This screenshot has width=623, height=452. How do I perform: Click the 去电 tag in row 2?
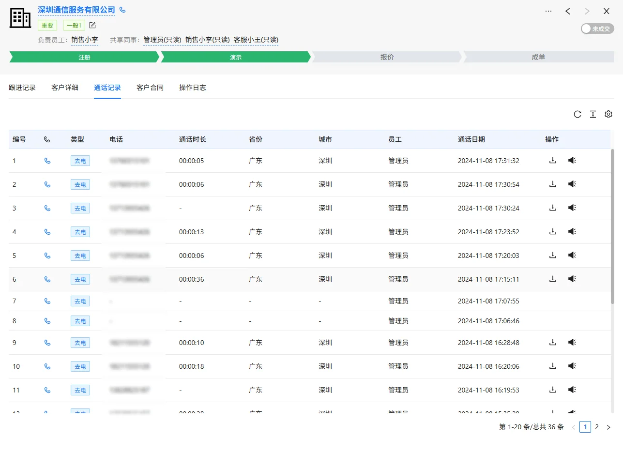(80, 184)
